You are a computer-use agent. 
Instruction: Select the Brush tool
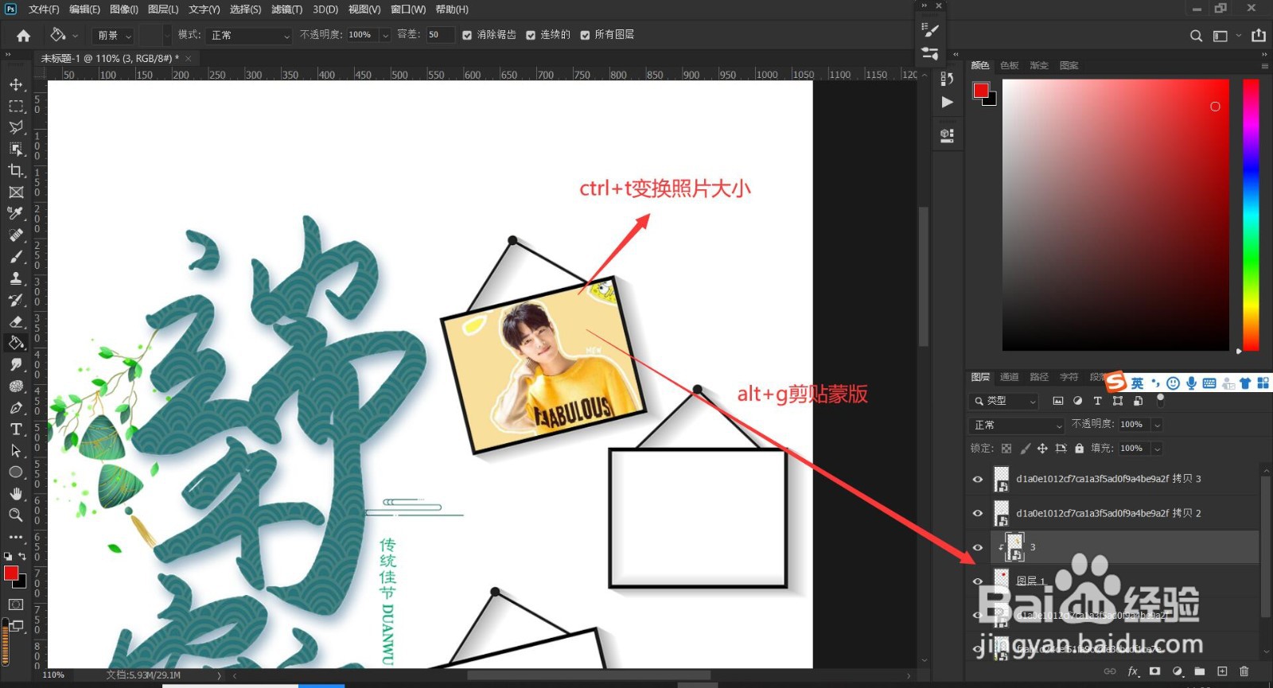[x=16, y=257]
